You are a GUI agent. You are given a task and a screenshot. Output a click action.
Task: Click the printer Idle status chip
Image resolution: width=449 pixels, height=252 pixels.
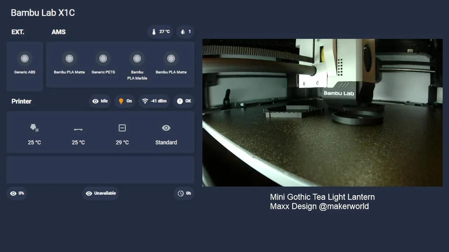click(x=100, y=101)
